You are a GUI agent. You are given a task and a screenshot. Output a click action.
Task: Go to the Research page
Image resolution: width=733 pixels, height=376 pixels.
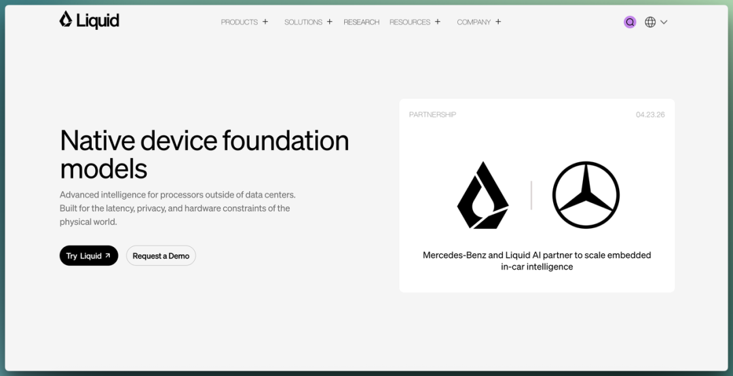click(361, 22)
